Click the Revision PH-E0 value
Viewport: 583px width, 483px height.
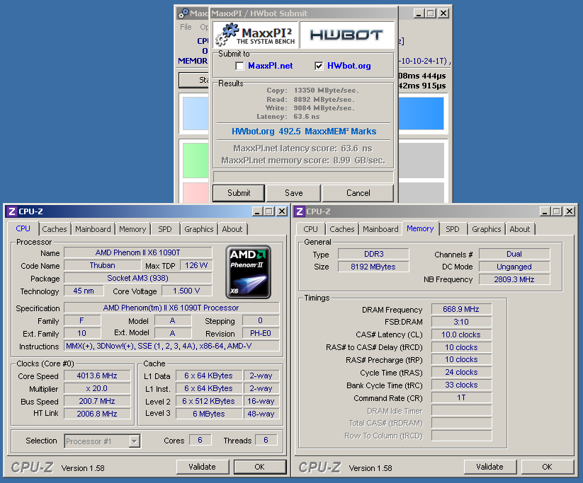coord(261,333)
